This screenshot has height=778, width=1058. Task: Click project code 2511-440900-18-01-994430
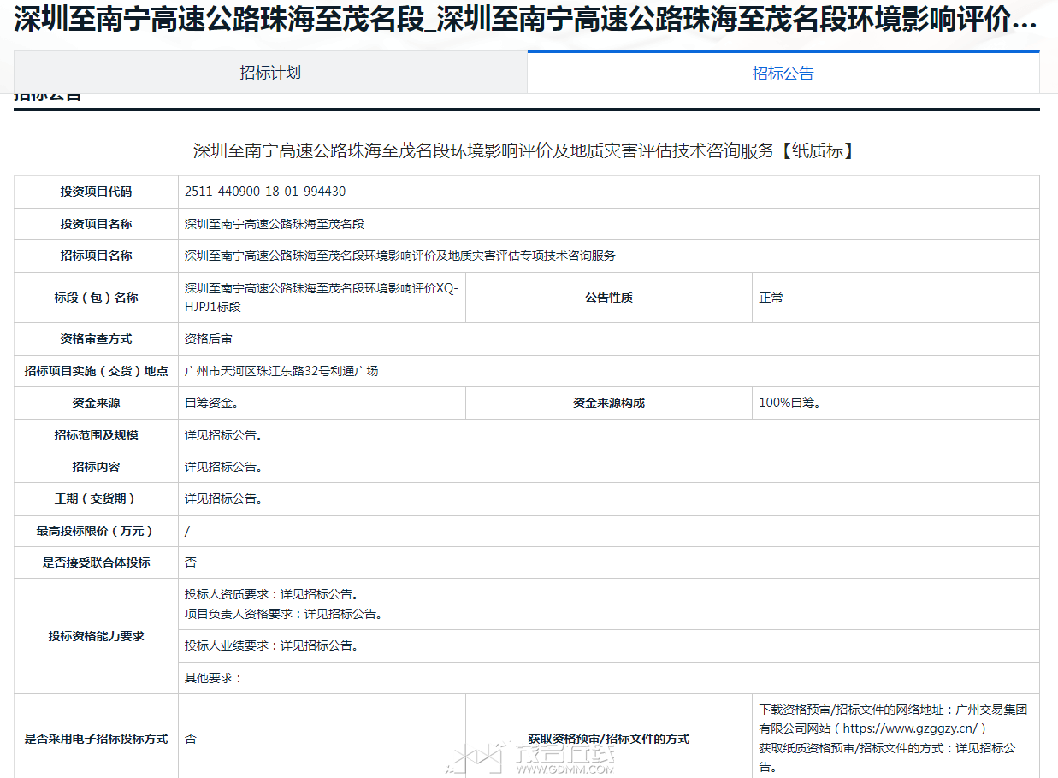(x=265, y=192)
